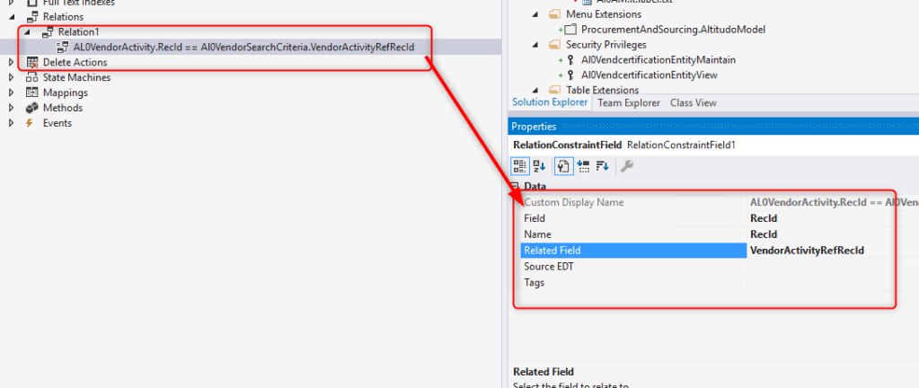Select the AL0VendorActivity.RecId relation constraint
Viewport: 919px width, 388px height.
point(243,47)
